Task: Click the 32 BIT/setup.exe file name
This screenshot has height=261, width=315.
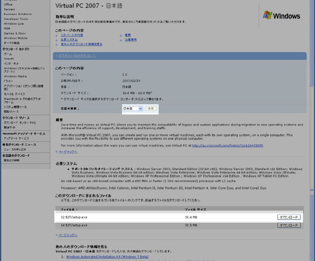Action: (74, 217)
